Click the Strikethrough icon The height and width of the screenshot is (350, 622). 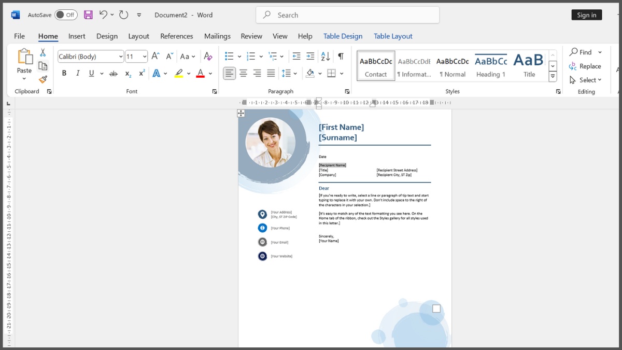[114, 73]
